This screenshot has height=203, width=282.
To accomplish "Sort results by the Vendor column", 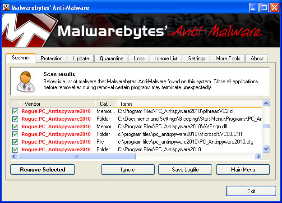I will coord(58,104).
